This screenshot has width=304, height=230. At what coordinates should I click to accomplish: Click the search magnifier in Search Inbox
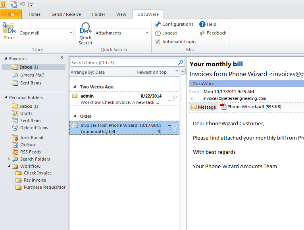[181, 62]
